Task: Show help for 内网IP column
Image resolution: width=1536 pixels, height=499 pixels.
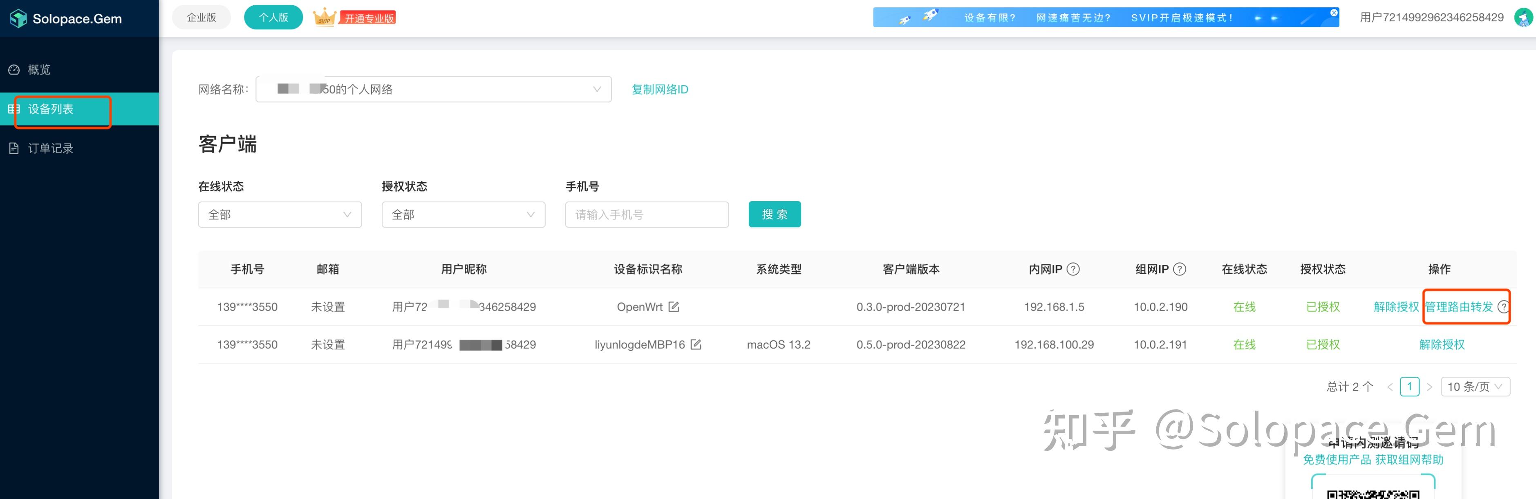Action: coord(1073,269)
